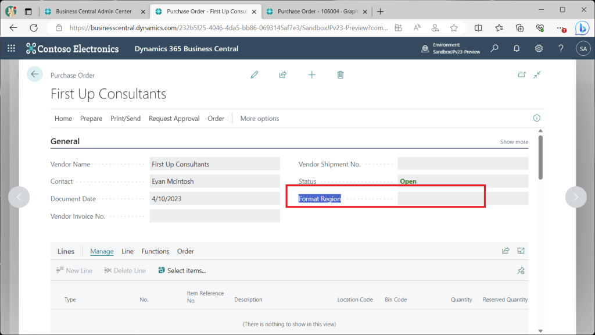This screenshot has height=335, width=595.
Task: Go back using the page back arrow
Action: 34,74
